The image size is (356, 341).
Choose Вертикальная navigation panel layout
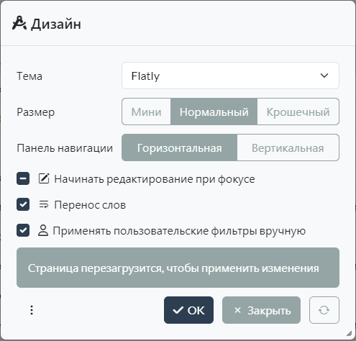coord(288,147)
